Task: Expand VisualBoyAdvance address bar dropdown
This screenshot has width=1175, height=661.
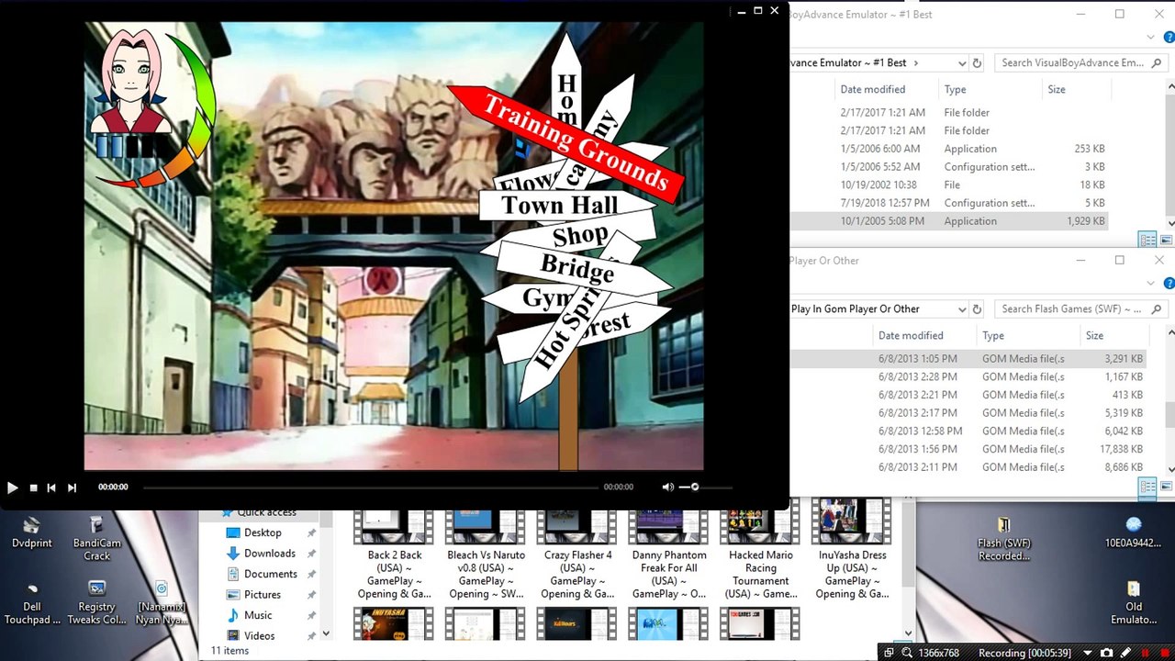Action: pos(961,63)
